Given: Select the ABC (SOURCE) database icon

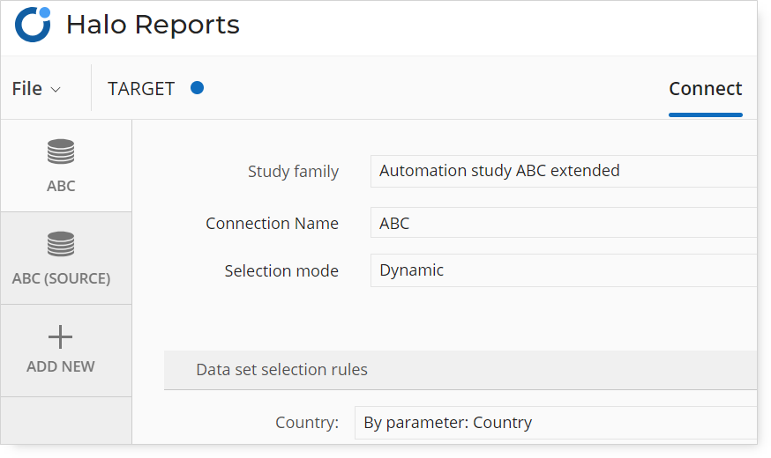Looking at the screenshot, I should 61,244.
